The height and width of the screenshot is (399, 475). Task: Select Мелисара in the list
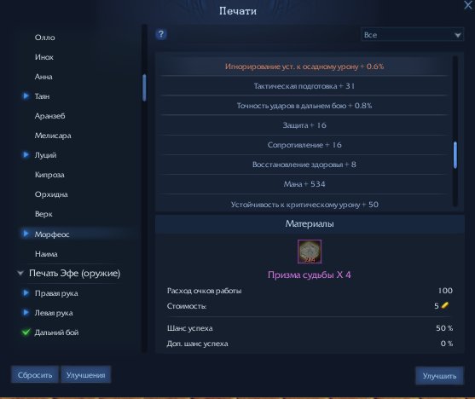tap(53, 136)
